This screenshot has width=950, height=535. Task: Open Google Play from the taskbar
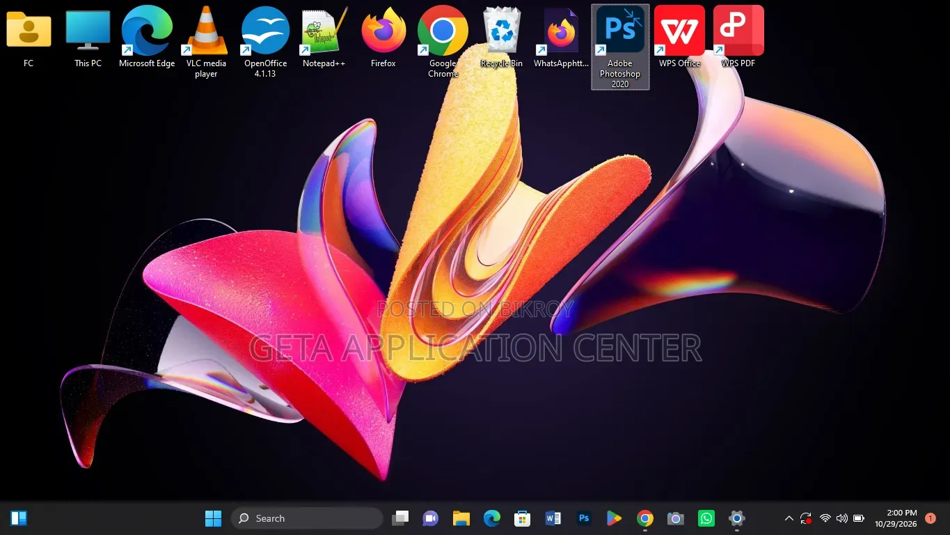pyautogui.click(x=615, y=518)
